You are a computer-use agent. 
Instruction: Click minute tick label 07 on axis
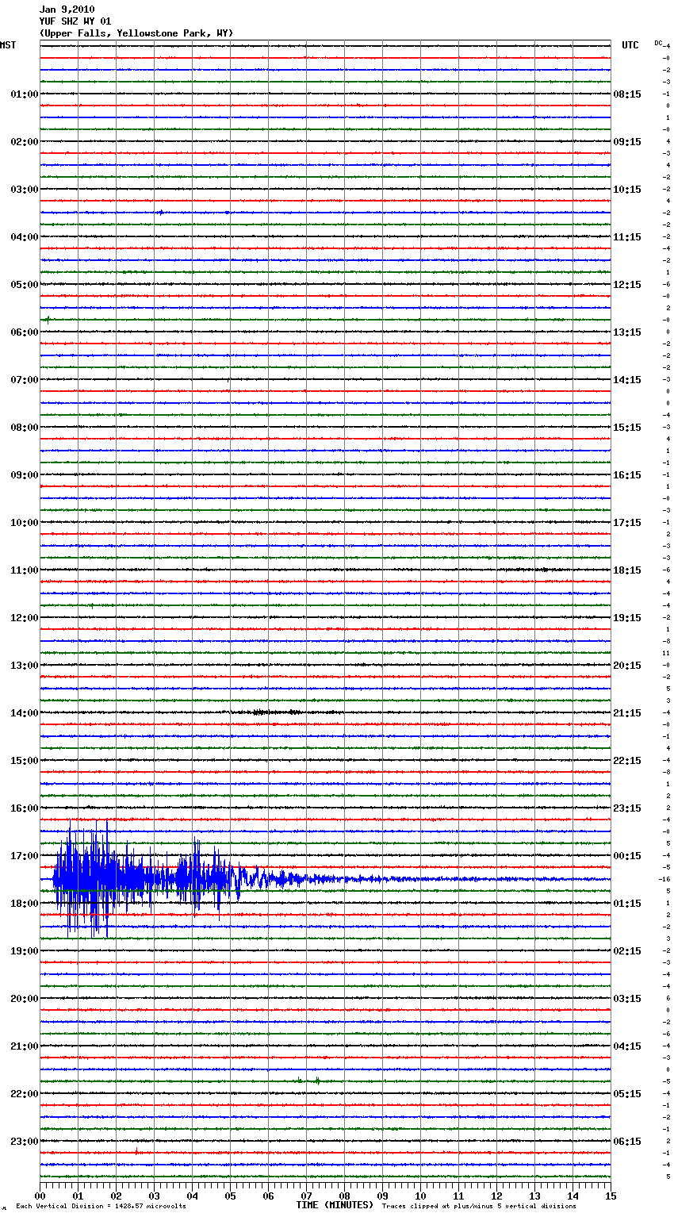306,1196
